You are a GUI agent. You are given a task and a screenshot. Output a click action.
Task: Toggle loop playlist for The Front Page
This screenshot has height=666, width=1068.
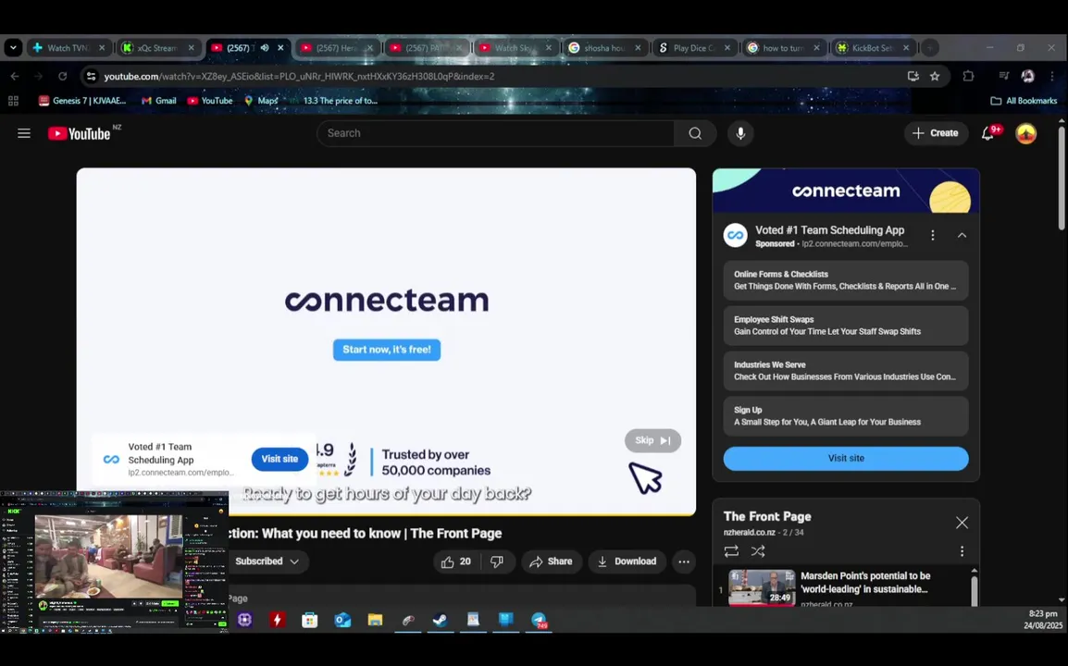click(x=731, y=551)
